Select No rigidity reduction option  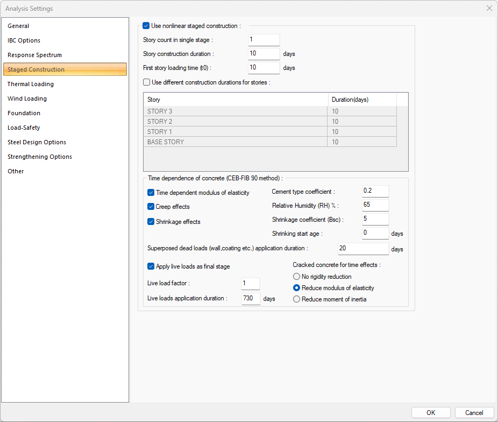tap(297, 277)
